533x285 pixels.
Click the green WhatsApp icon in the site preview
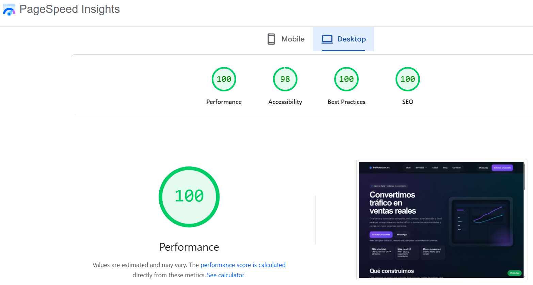pyautogui.click(x=515, y=273)
